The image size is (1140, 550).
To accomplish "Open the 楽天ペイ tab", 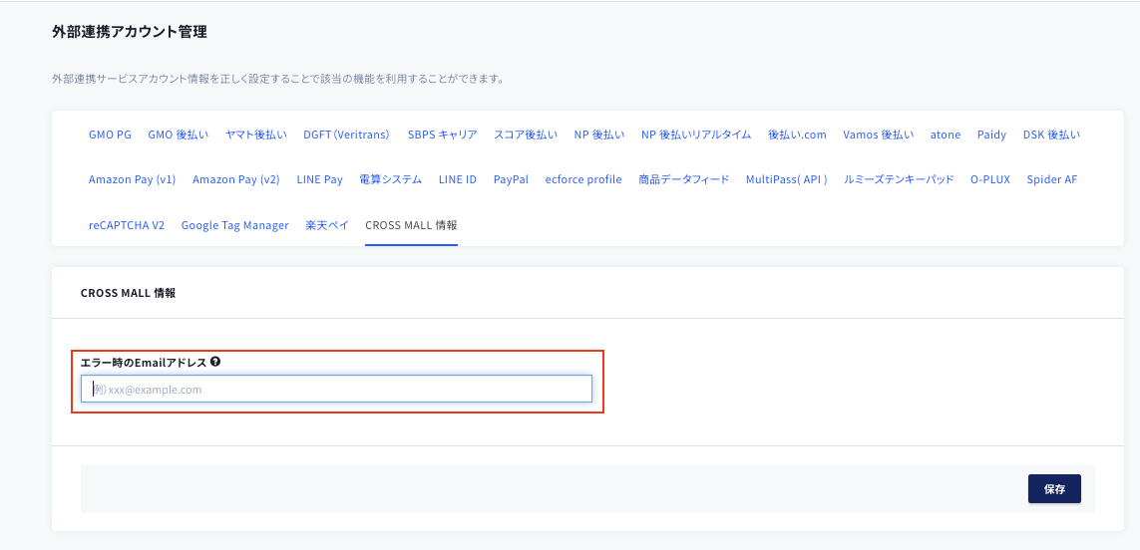I will tap(327, 225).
